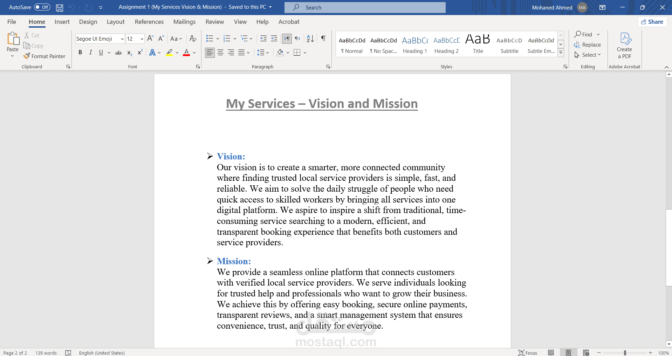Apply the Heading 1 style

click(x=415, y=44)
